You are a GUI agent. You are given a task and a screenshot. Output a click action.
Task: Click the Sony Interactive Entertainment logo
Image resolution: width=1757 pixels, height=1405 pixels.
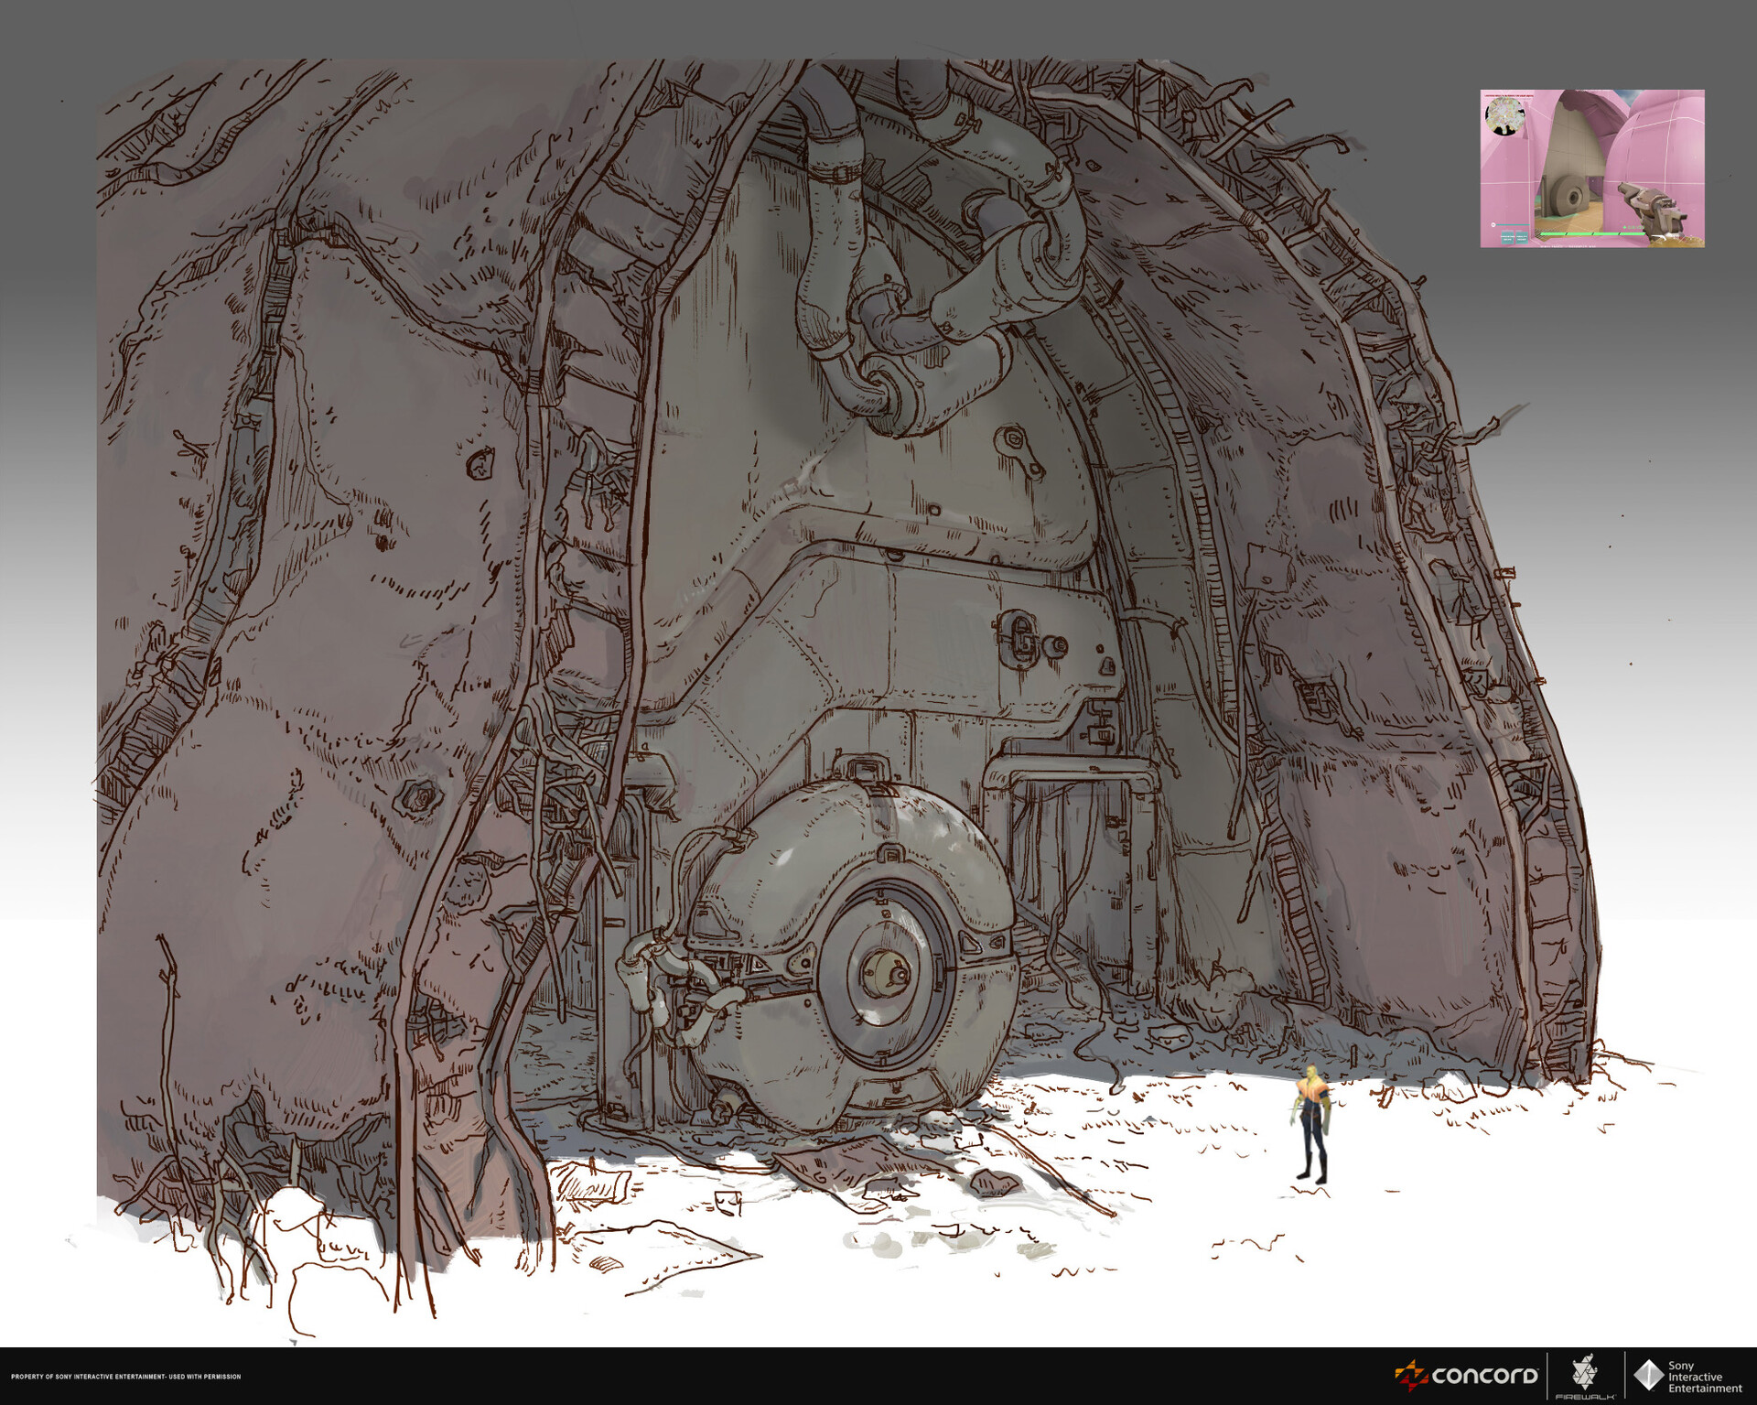(x=1689, y=1377)
